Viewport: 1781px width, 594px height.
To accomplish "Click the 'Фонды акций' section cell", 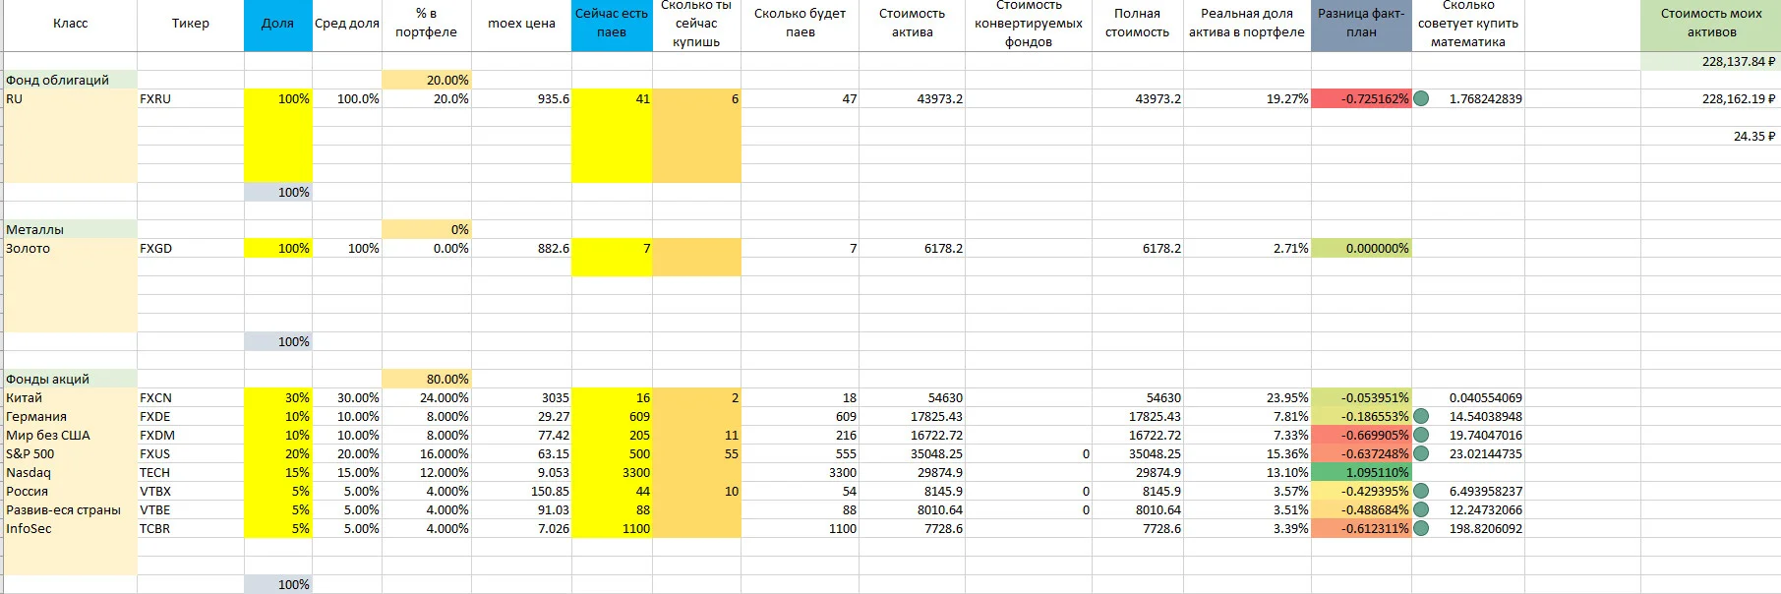I will pyautogui.click(x=71, y=379).
